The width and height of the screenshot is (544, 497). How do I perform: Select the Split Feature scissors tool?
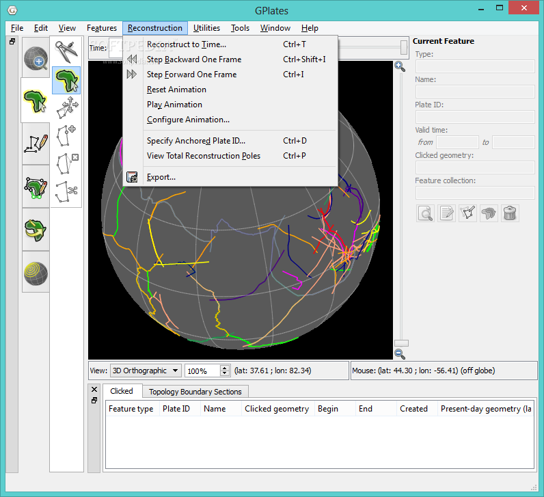pos(66,191)
